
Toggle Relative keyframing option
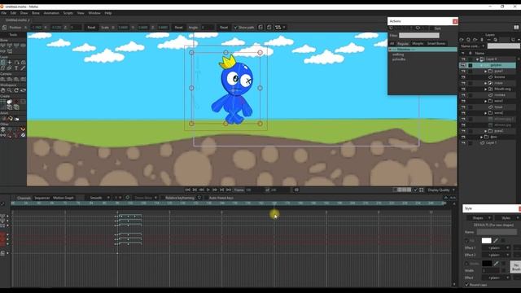point(180,198)
